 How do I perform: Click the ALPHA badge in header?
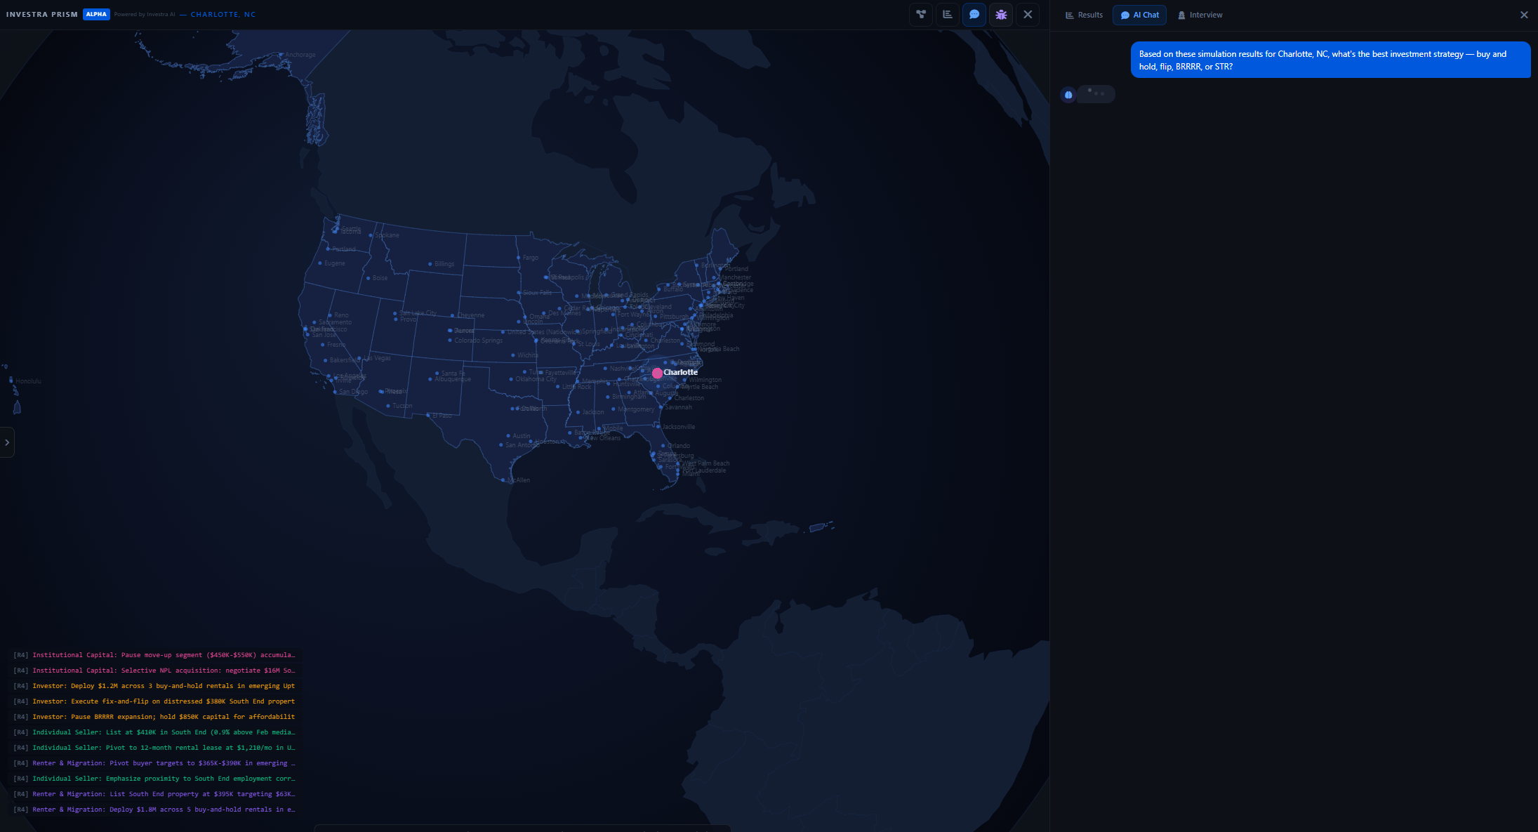(x=96, y=14)
